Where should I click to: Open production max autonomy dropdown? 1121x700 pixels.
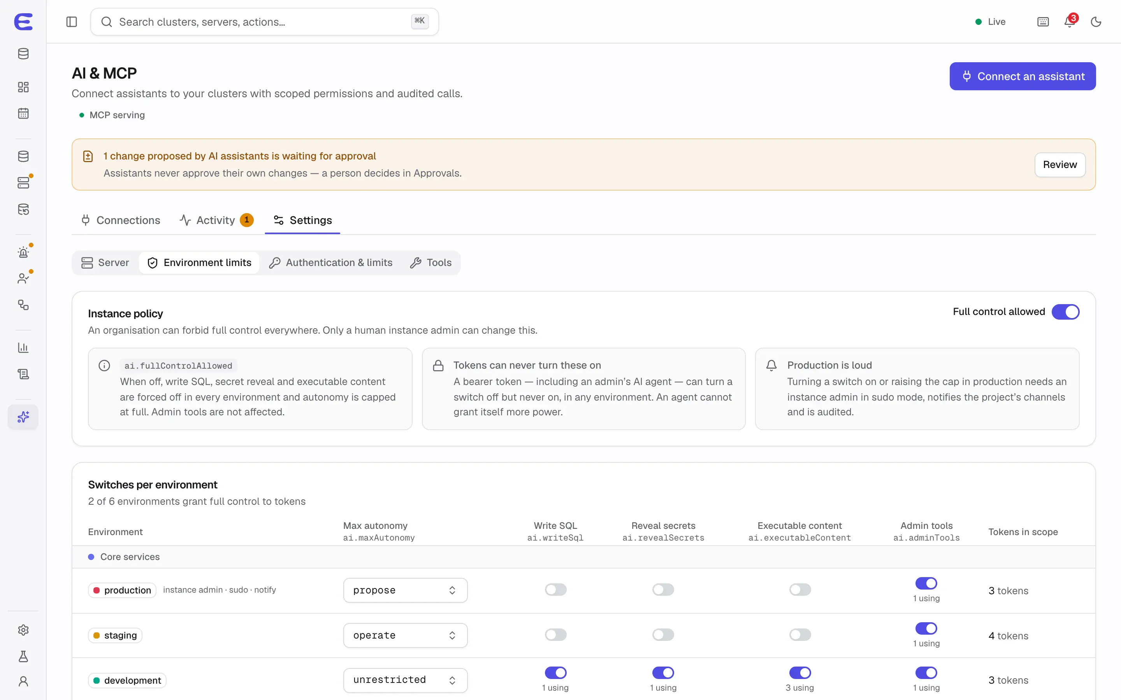tap(405, 590)
